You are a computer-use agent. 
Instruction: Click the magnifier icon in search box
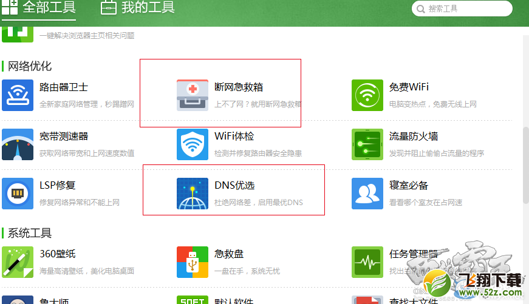(420, 8)
